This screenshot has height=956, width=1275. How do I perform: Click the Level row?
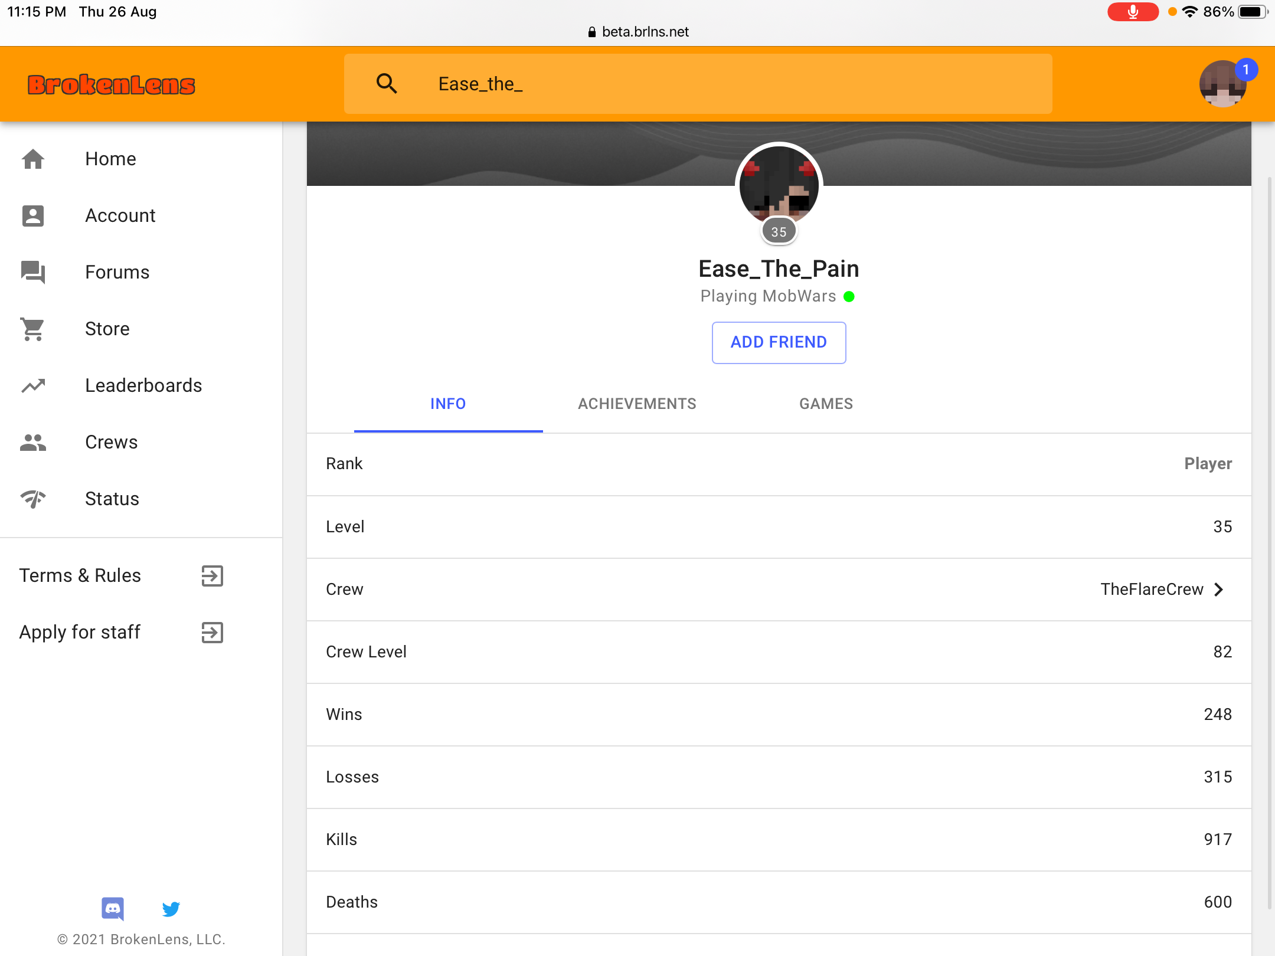click(x=779, y=526)
